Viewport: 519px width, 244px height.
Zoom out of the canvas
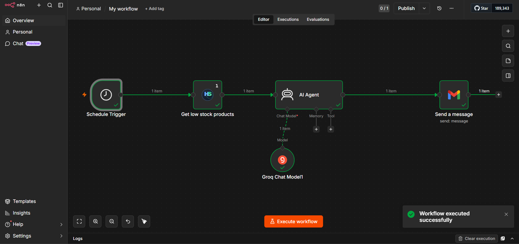tap(111, 222)
